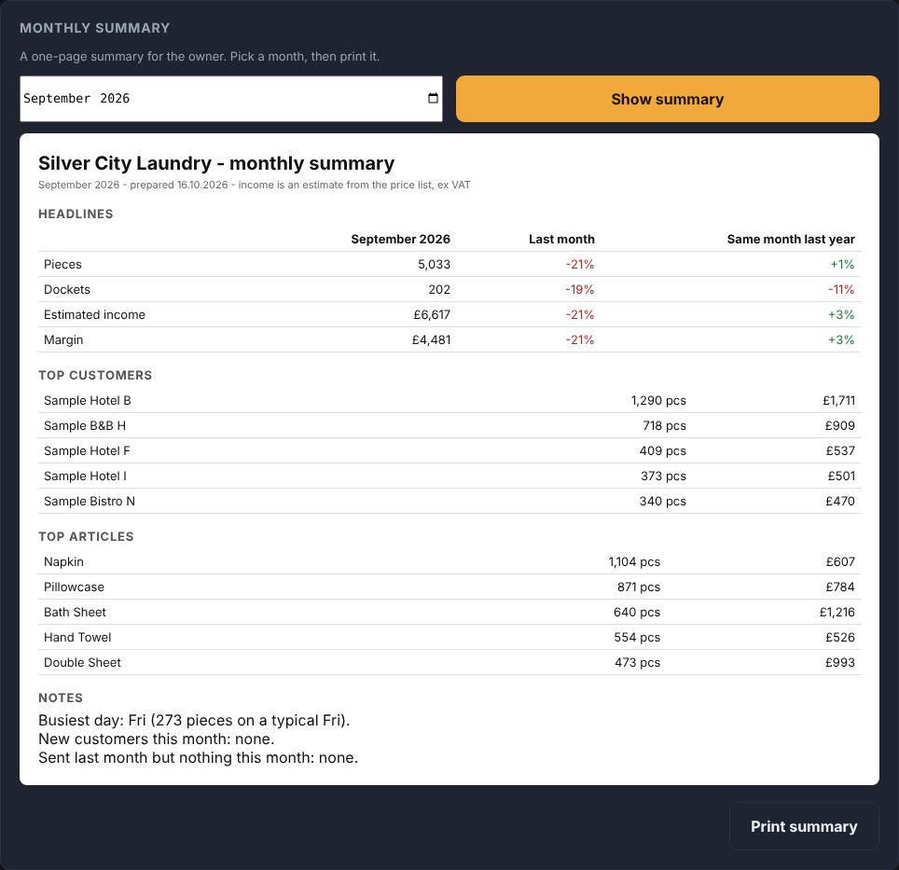This screenshot has height=870, width=899.
Task: Click the £993 Double Sheet amount
Action: (x=840, y=663)
